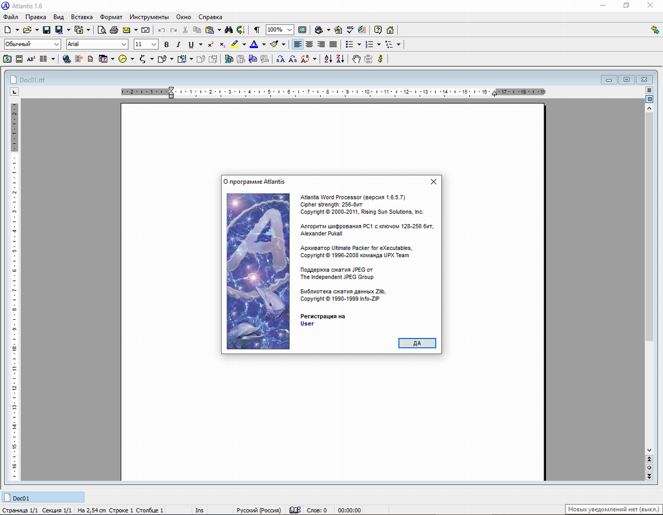The image size is (663, 515).
Task: Switch to full screen view icon
Action: coord(303,30)
